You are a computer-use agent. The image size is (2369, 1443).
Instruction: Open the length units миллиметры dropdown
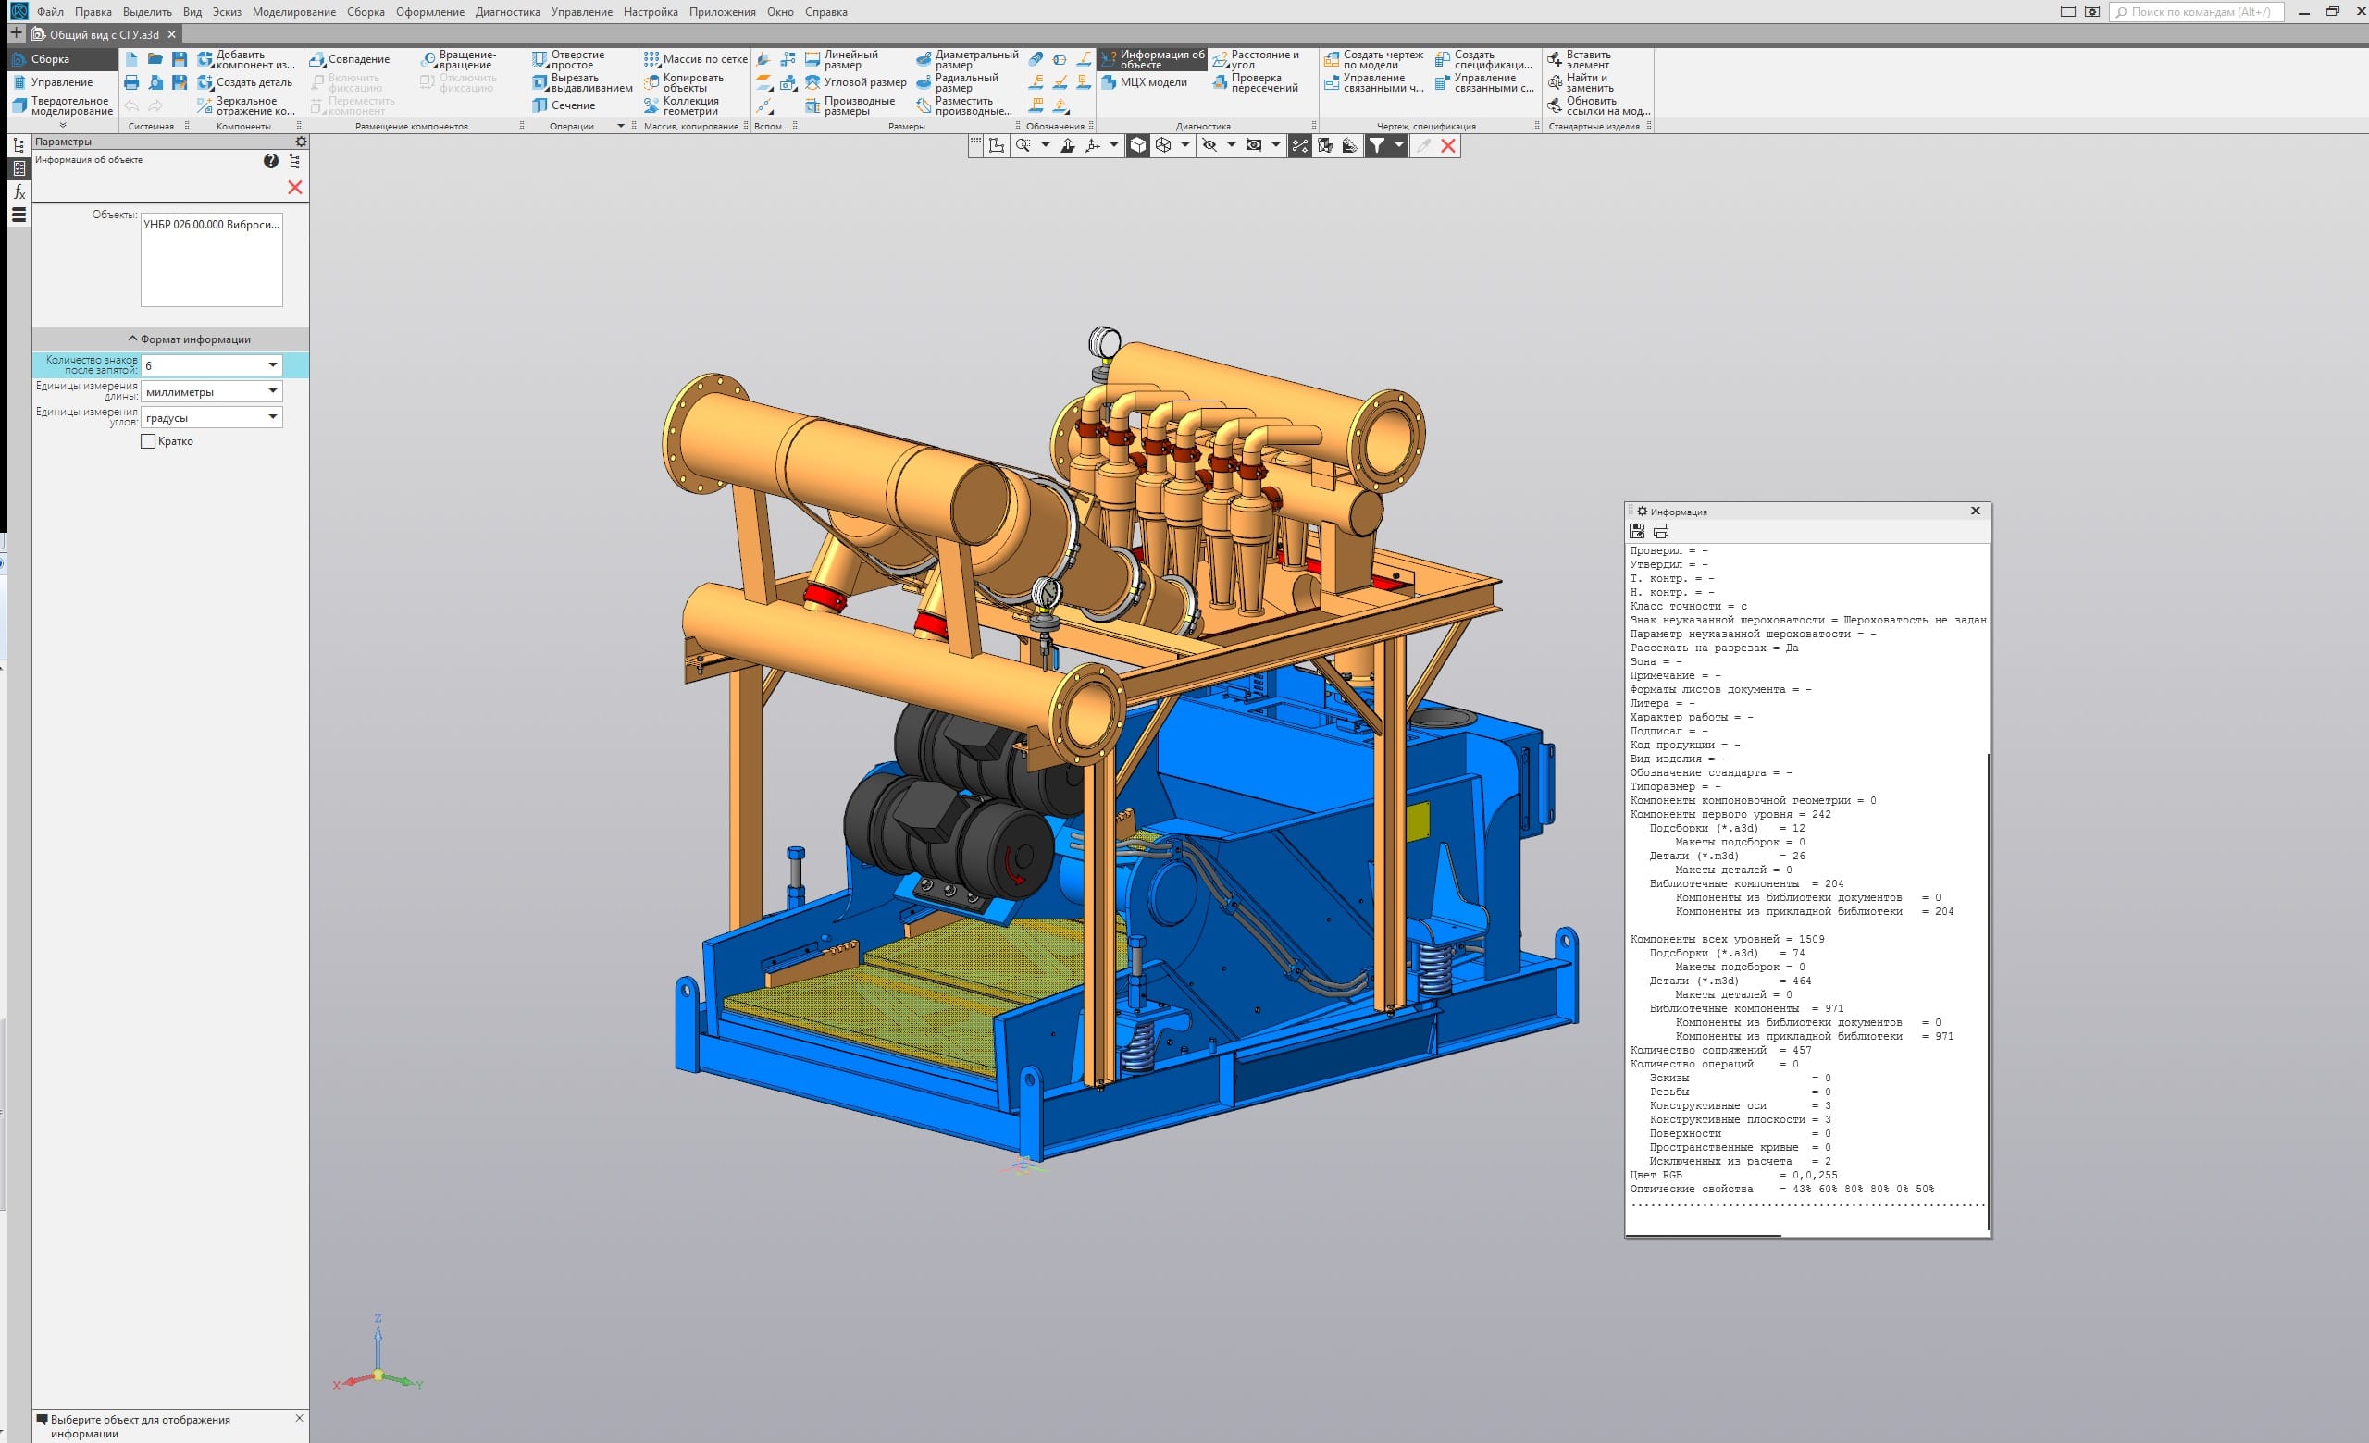(x=273, y=391)
